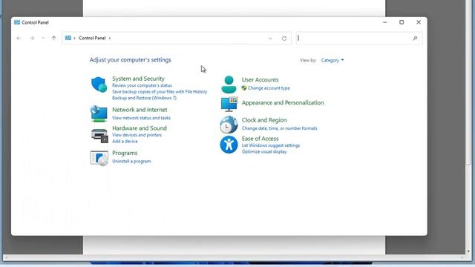Screen dimensions: 475x267
Task: Click the search magnifier icon
Action: tap(415, 38)
